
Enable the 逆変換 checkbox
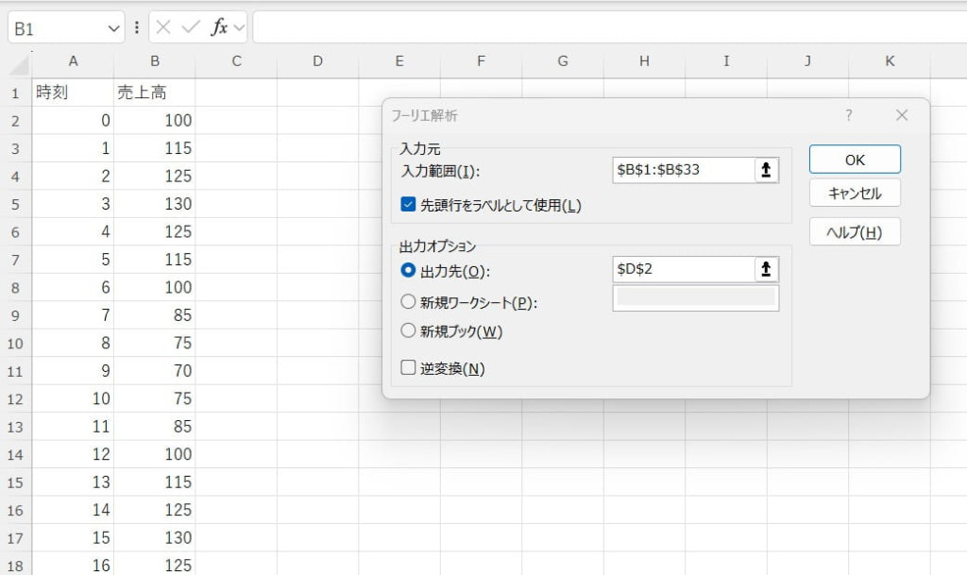coord(408,368)
